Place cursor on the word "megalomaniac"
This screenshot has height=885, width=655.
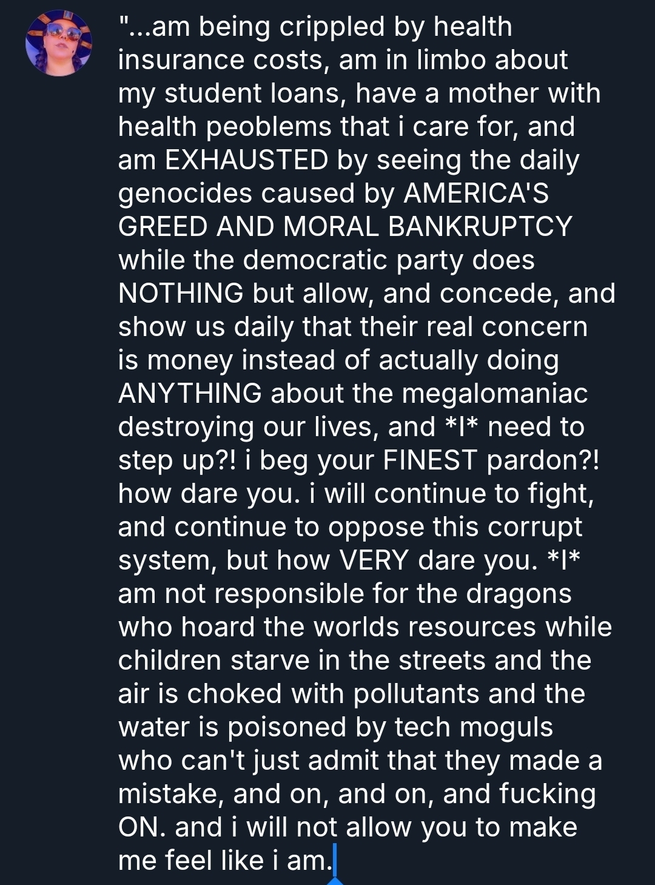(495, 394)
